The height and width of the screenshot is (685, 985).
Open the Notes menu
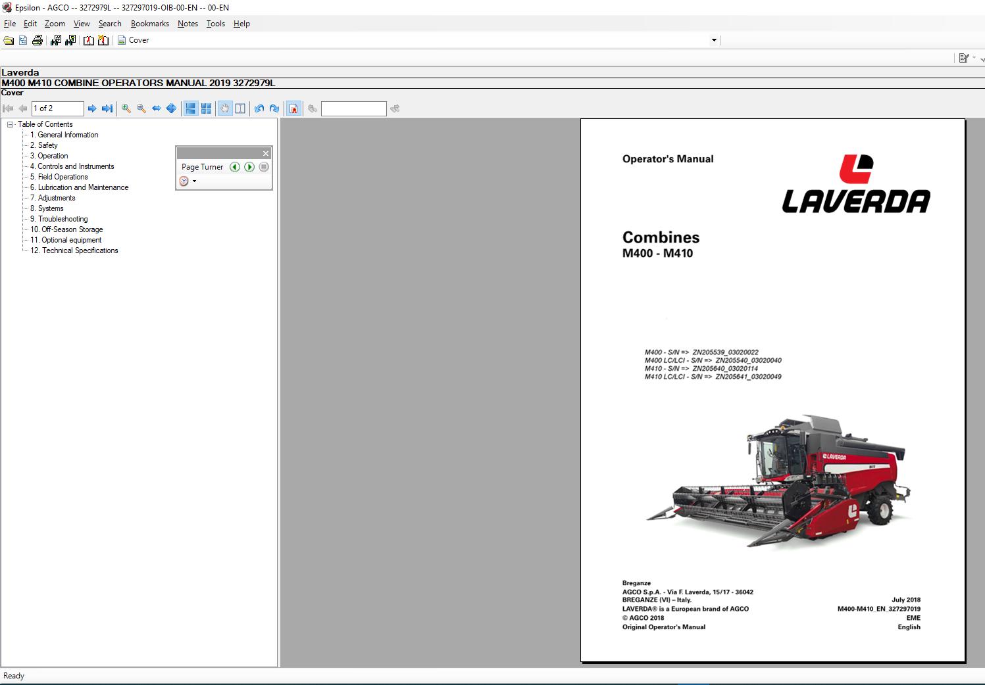188,24
